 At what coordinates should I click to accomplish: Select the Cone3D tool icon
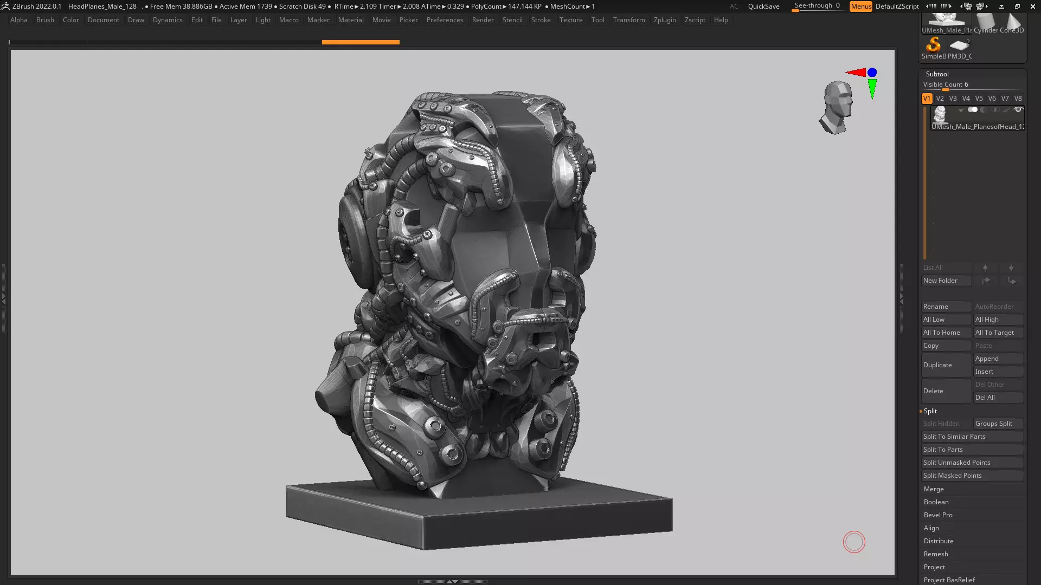point(1012,24)
